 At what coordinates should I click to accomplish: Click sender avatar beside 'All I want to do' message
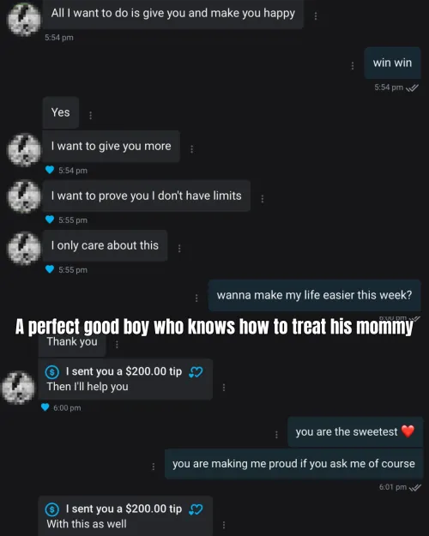tap(24, 19)
